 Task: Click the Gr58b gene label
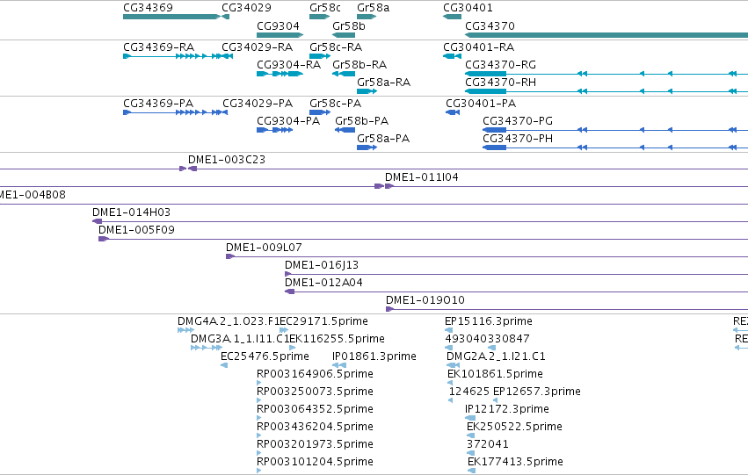coord(349,25)
